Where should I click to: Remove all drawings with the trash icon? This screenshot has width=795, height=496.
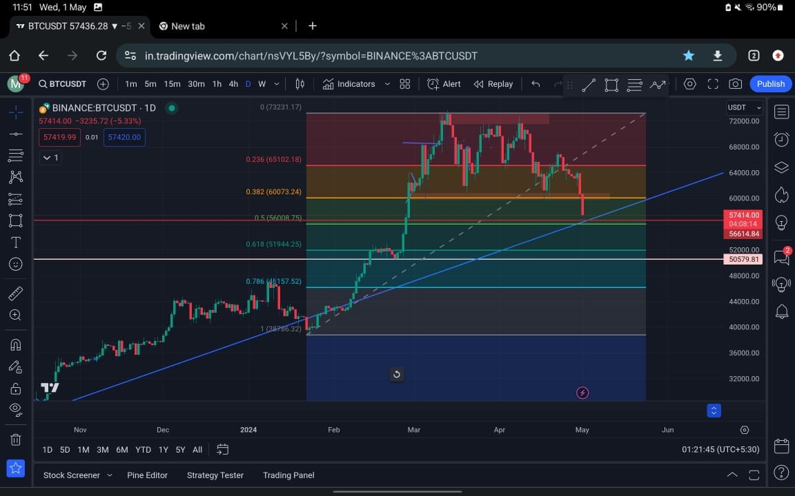[15, 440]
